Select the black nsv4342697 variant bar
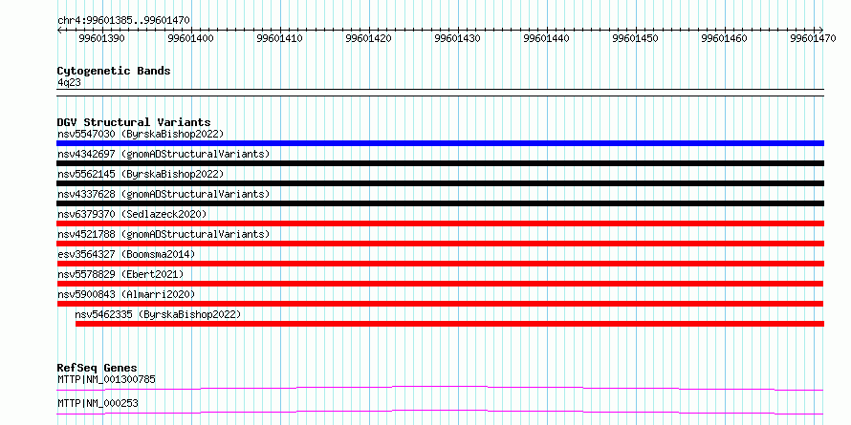The height and width of the screenshot is (425, 851). click(440, 163)
